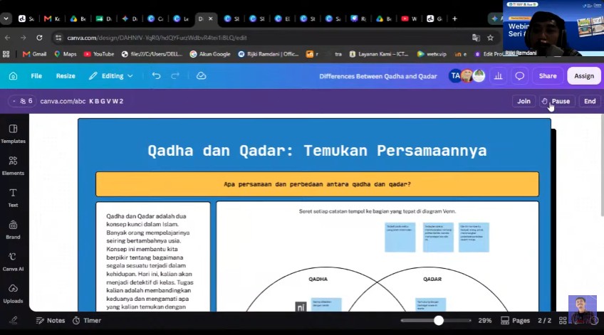Expand the Editing mode dropdown
The image size is (604, 335).
click(x=111, y=76)
